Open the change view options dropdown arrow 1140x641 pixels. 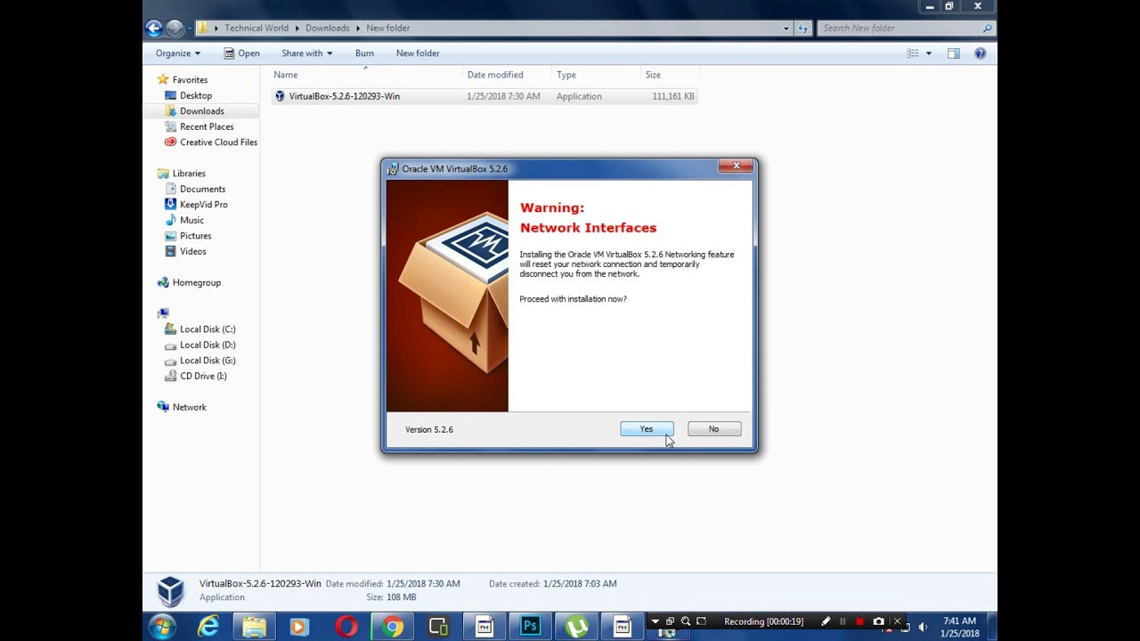(x=928, y=53)
